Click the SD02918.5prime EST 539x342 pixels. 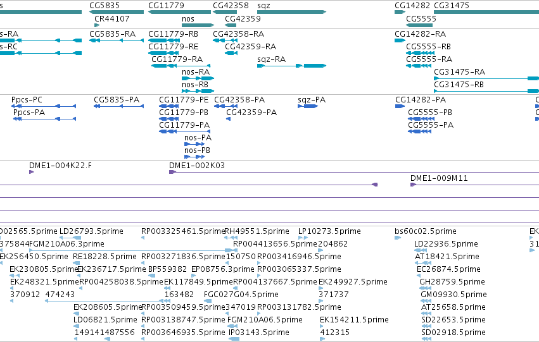(426, 339)
